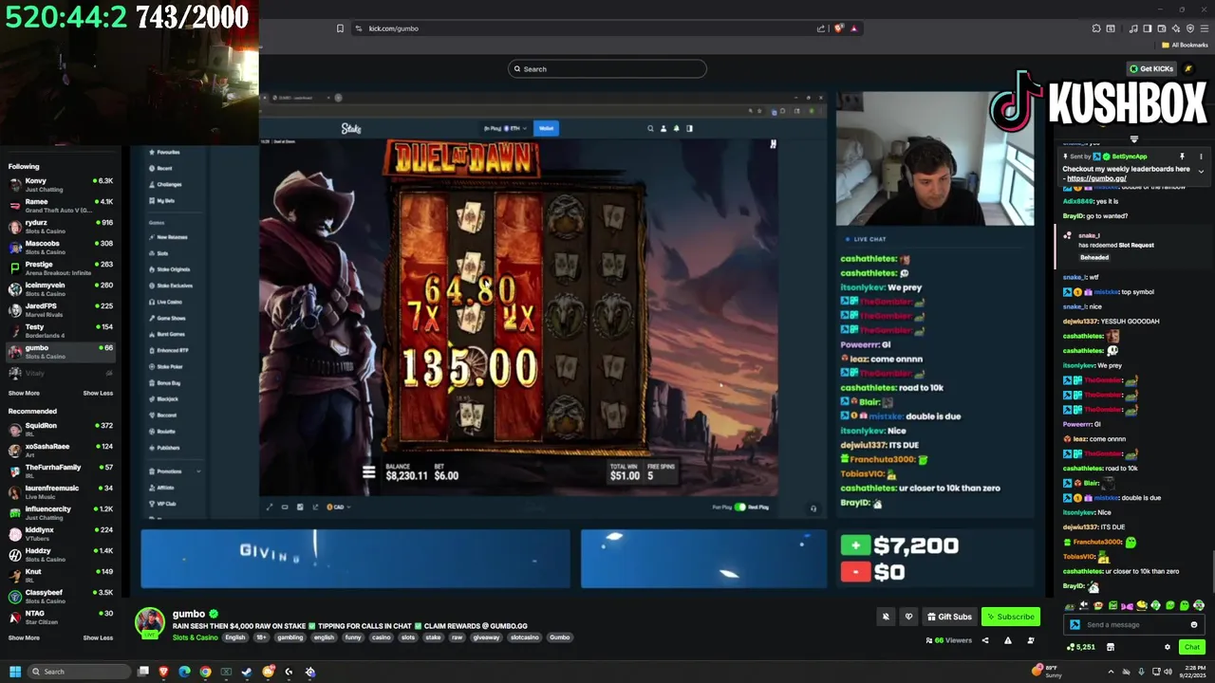
Task: Open the ETH currency dropdown in Stake
Action: (x=505, y=128)
